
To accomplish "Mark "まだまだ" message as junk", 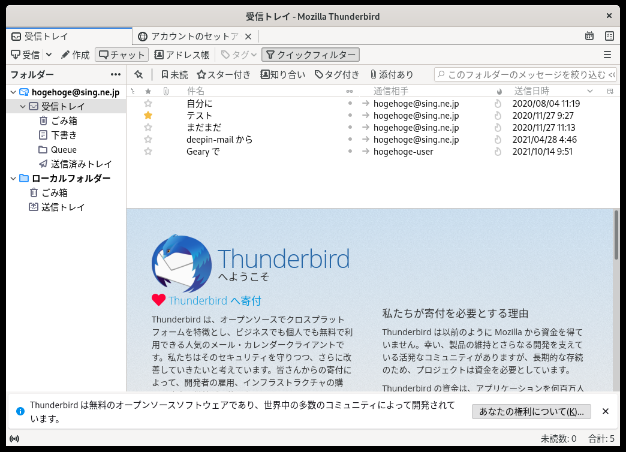I will click(x=498, y=127).
